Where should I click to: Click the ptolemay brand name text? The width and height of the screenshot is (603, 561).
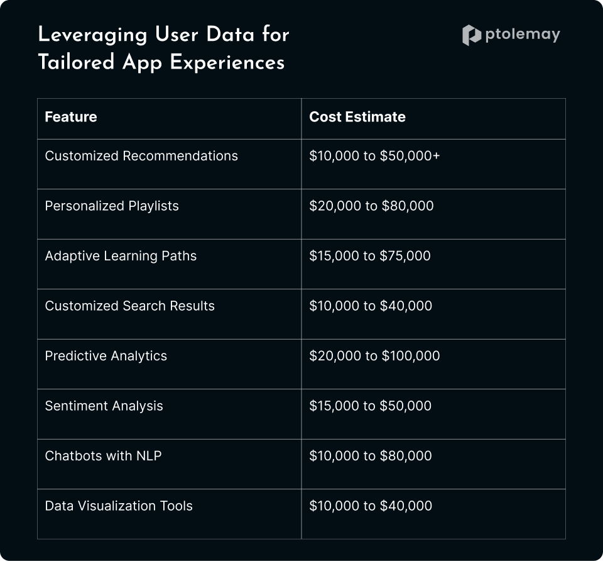pyautogui.click(x=523, y=35)
